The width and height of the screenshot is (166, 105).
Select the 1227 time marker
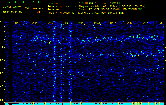click(x=113, y=23)
